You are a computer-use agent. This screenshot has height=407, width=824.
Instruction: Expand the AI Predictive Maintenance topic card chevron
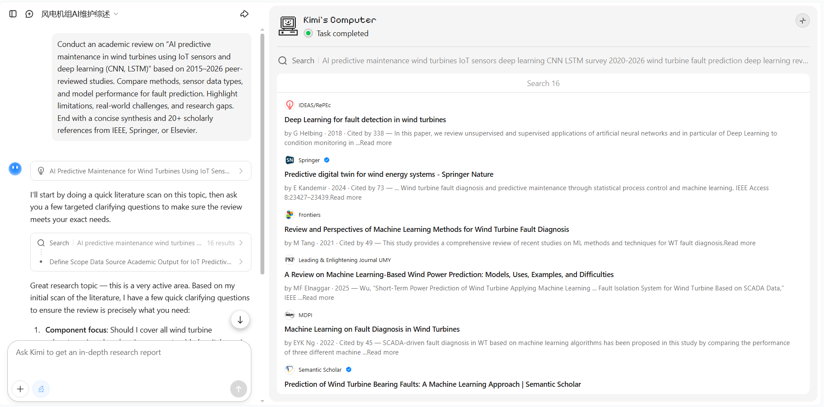[241, 171]
